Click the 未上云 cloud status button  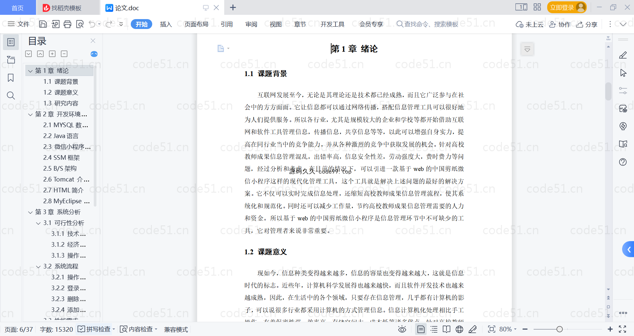530,24
